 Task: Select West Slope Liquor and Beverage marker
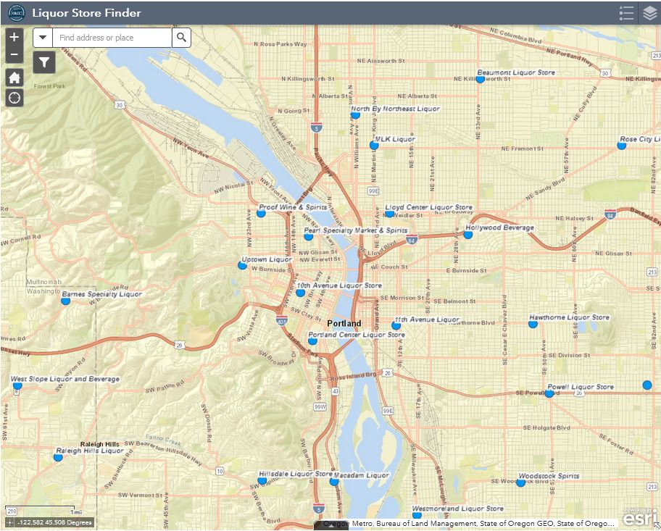pyautogui.click(x=17, y=385)
